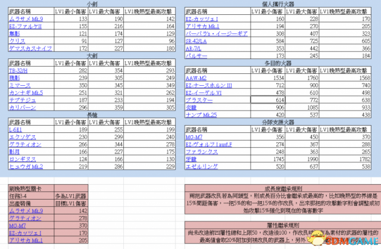Open the エゼルリング weapon link
Screen dimensions: 381x249
(202, 167)
